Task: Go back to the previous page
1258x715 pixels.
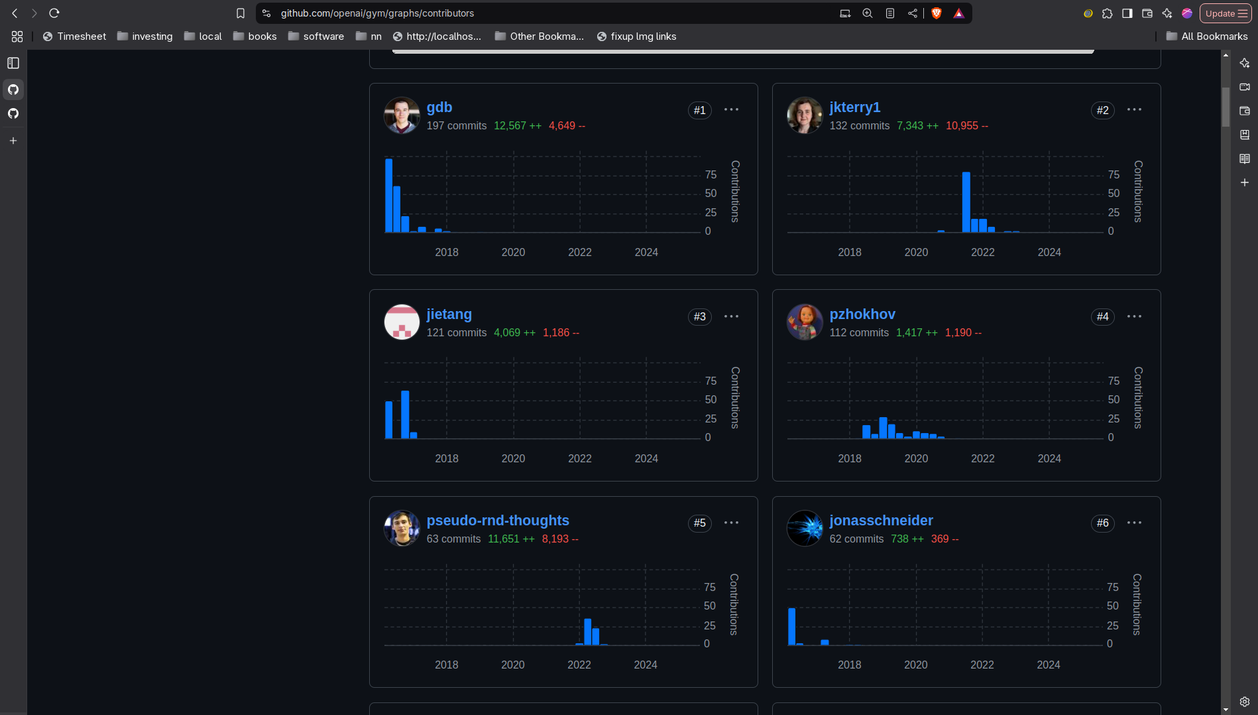Action: (x=15, y=13)
